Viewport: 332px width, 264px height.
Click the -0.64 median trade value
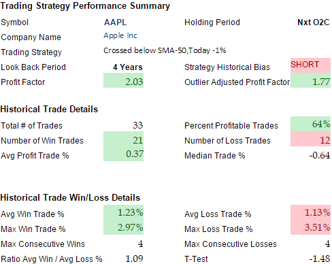320,155
